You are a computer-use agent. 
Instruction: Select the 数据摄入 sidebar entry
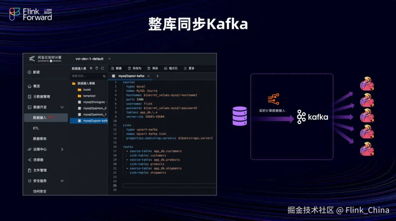click(x=46, y=118)
